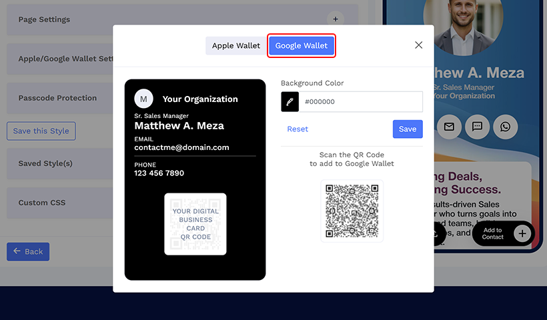Open the background color eyedropper picker

tap(290, 102)
